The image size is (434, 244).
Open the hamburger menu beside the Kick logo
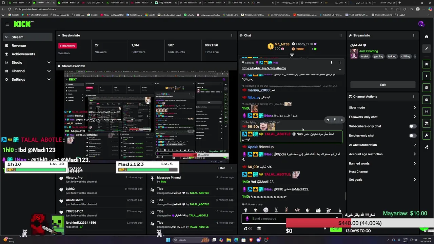[x=7, y=24]
